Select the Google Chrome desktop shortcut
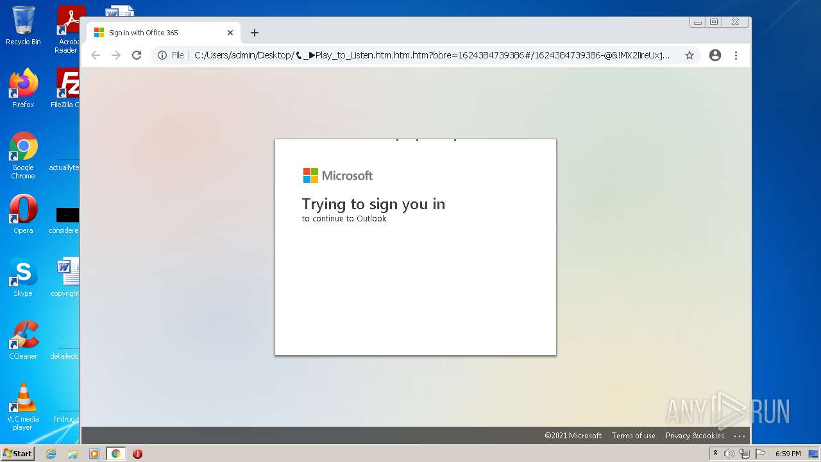This screenshot has height=462, width=821. [23, 155]
